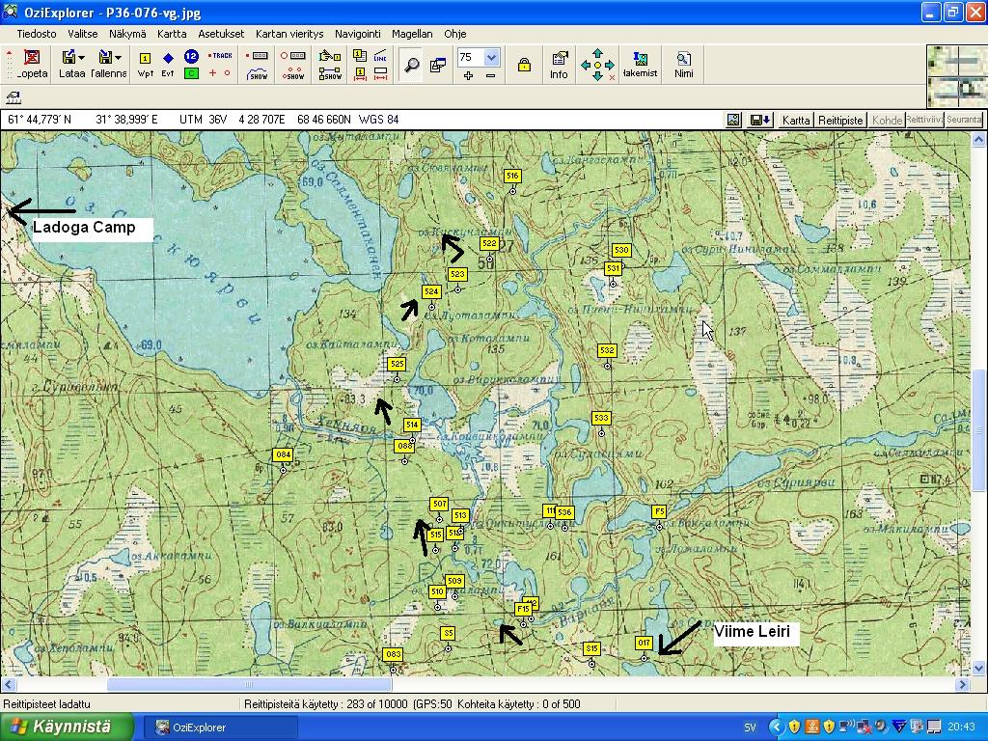Expand the zoom percentage 75 dropdown
This screenshot has width=988, height=741.
pos(491,58)
